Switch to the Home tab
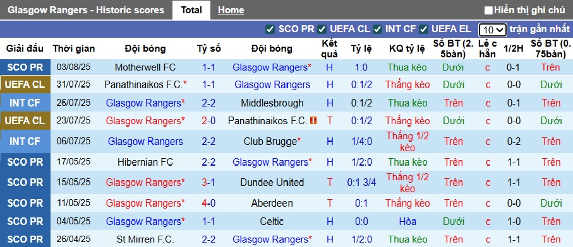The width and height of the screenshot is (573, 247). [231, 10]
